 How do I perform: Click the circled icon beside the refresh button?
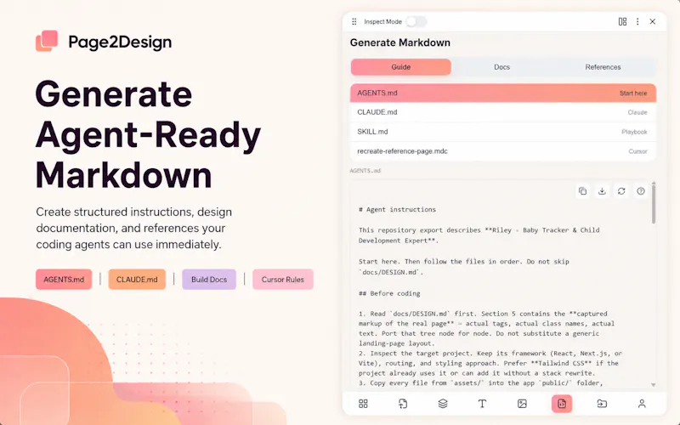click(641, 191)
